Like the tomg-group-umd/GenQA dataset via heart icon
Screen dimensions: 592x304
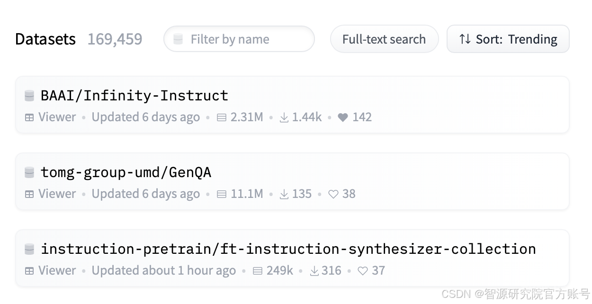333,194
